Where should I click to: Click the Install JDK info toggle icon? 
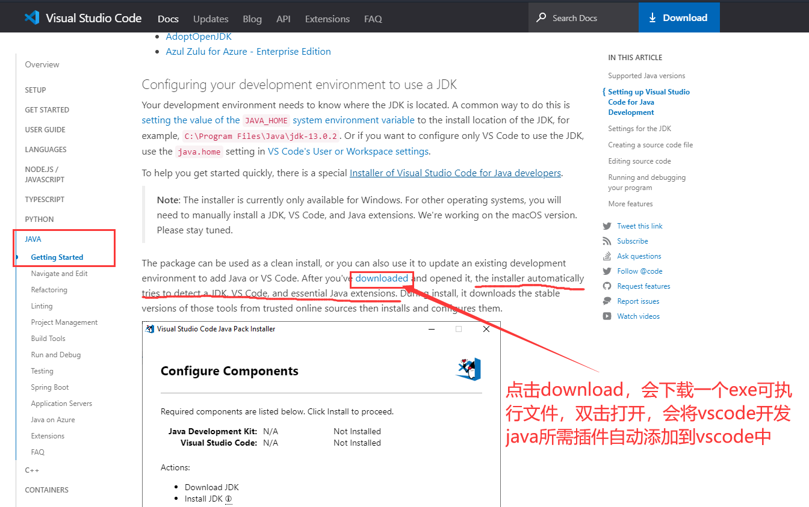(228, 499)
